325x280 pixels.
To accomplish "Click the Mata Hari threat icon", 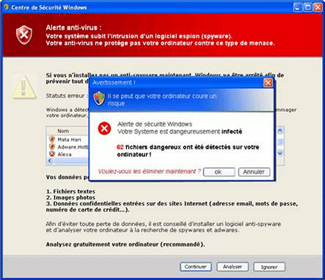I will [x=52, y=139].
